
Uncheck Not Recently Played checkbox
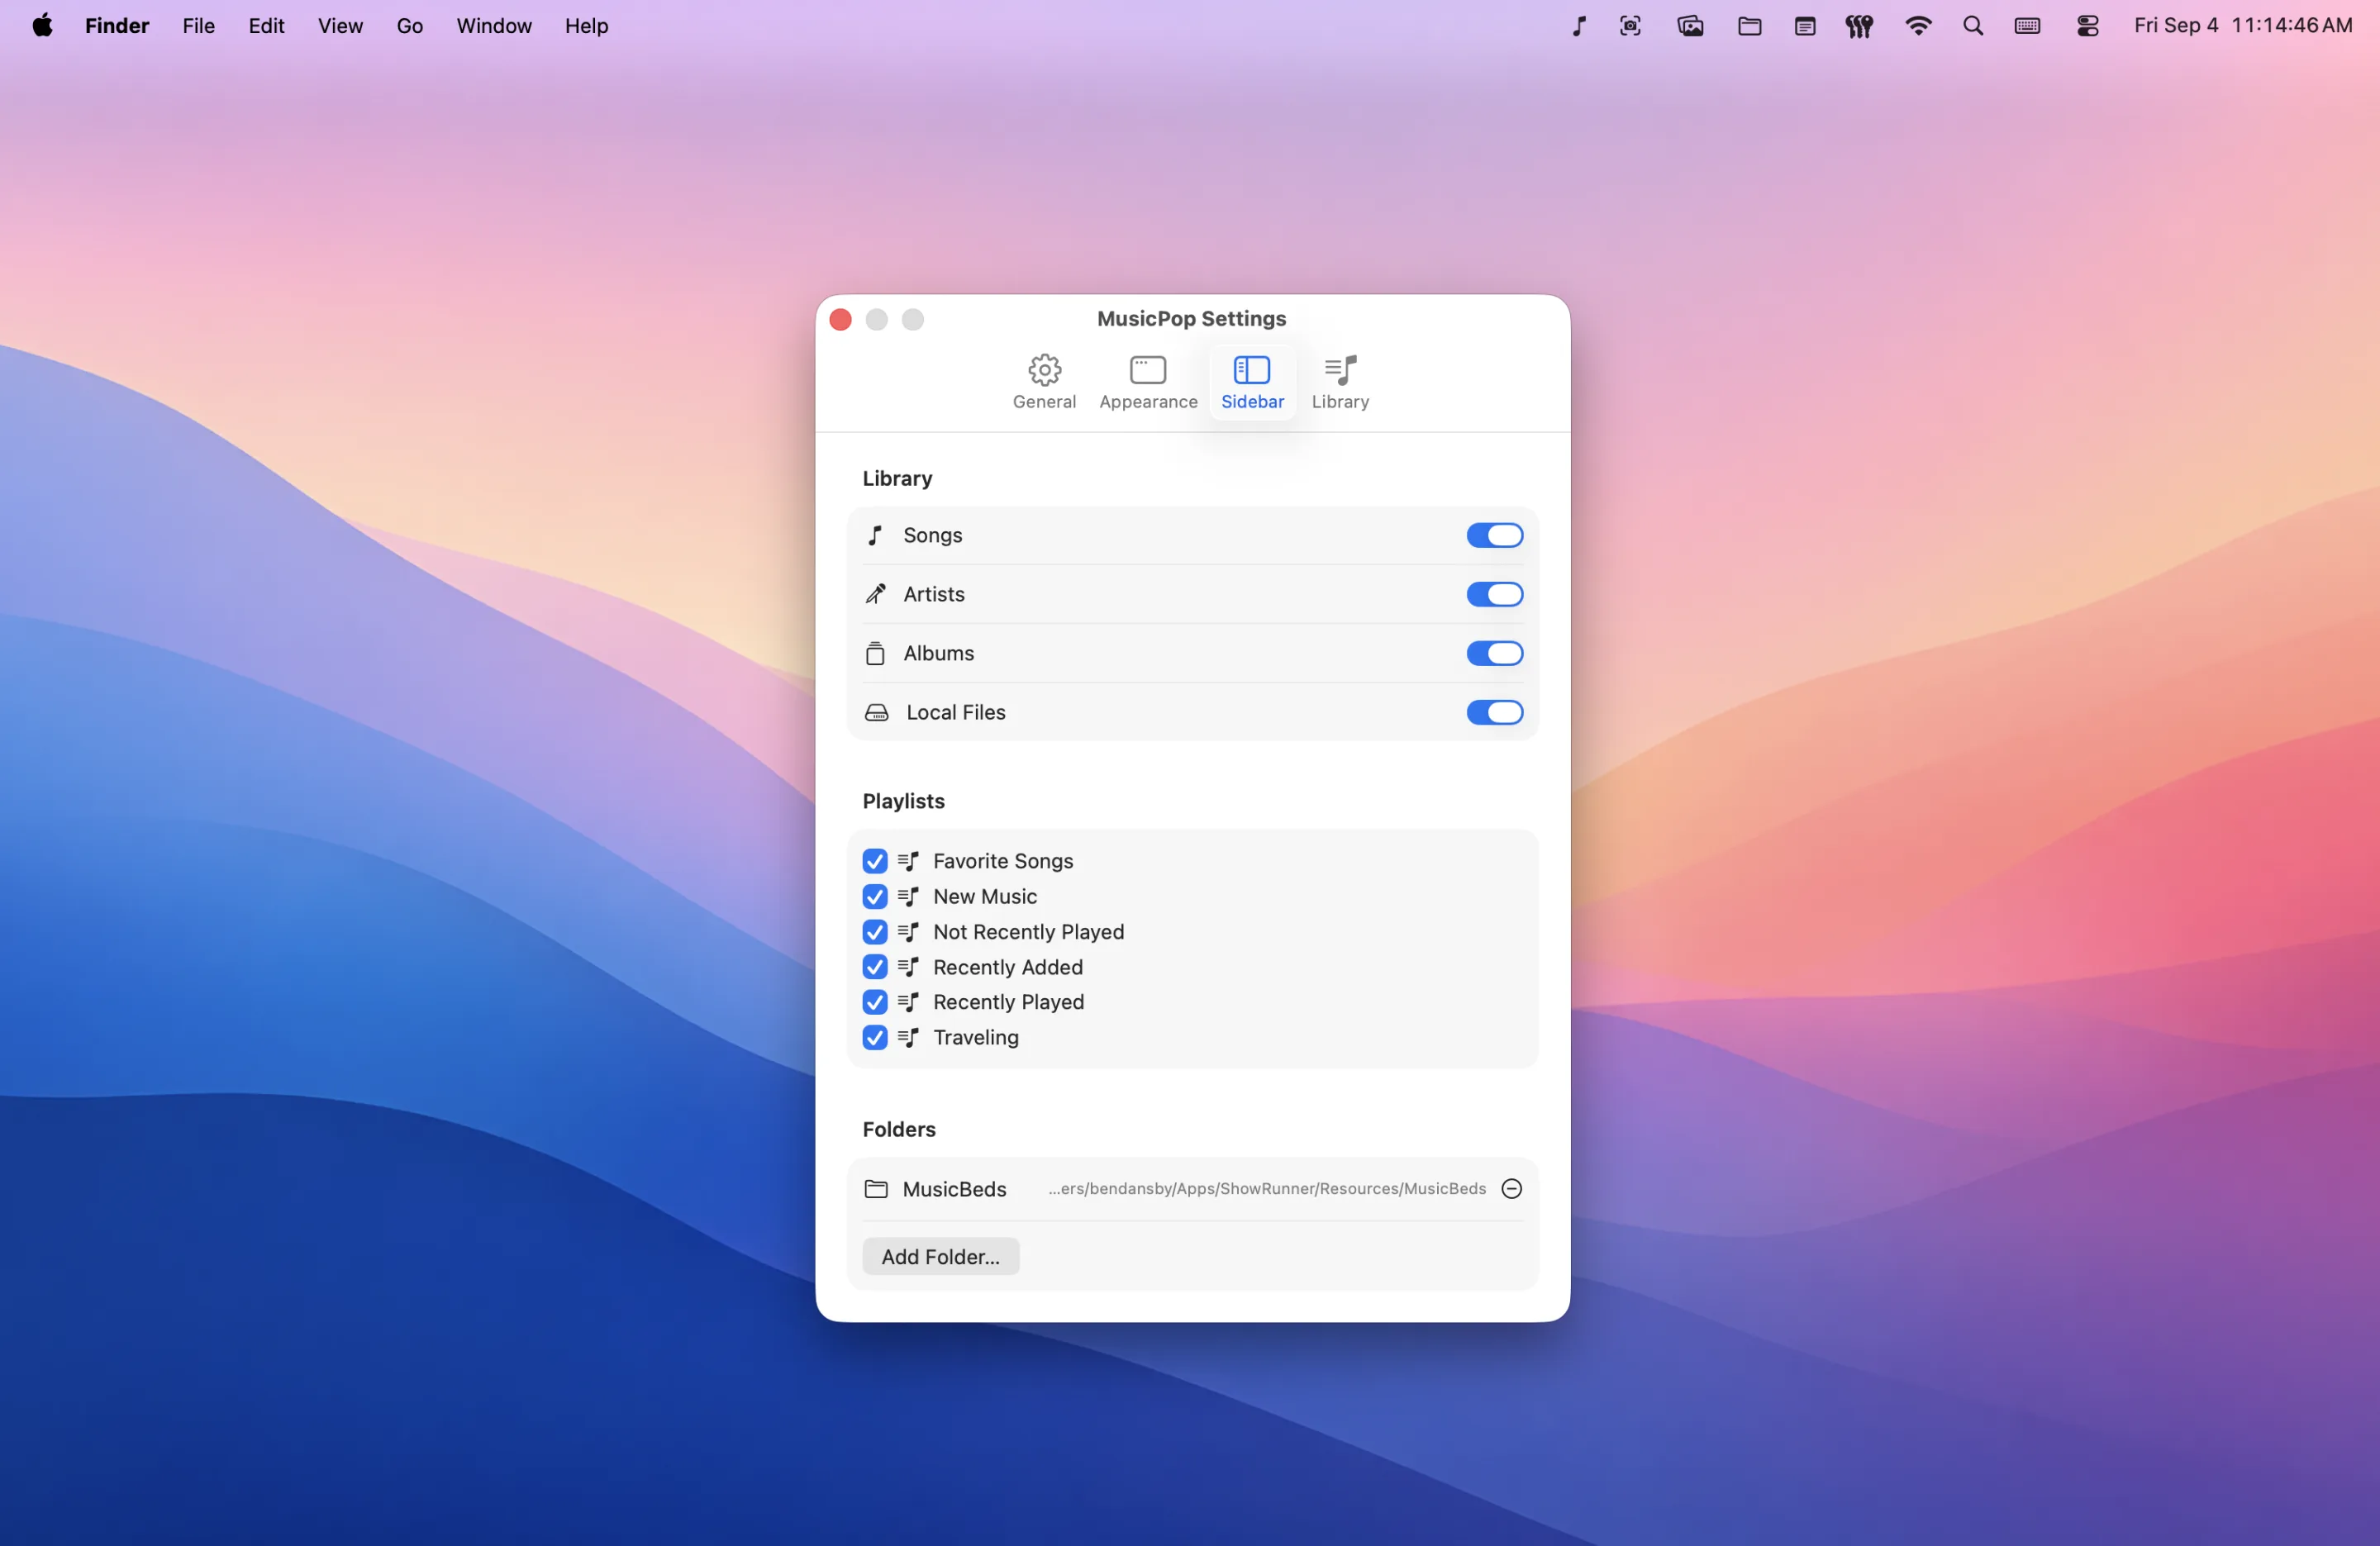click(875, 932)
